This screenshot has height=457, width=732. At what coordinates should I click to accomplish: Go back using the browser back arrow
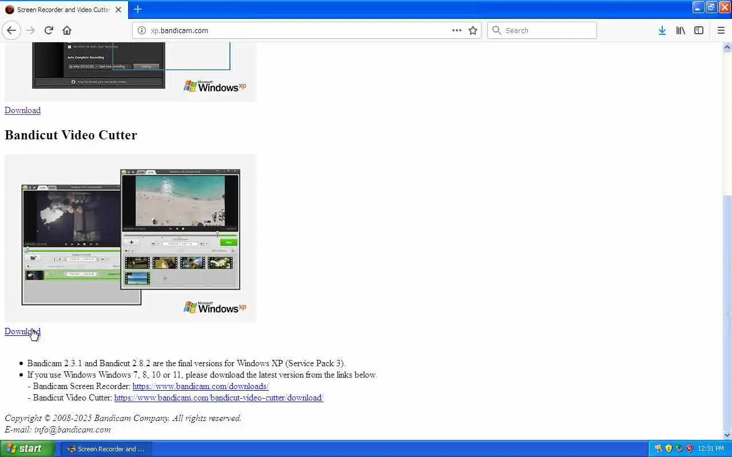(x=11, y=30)
